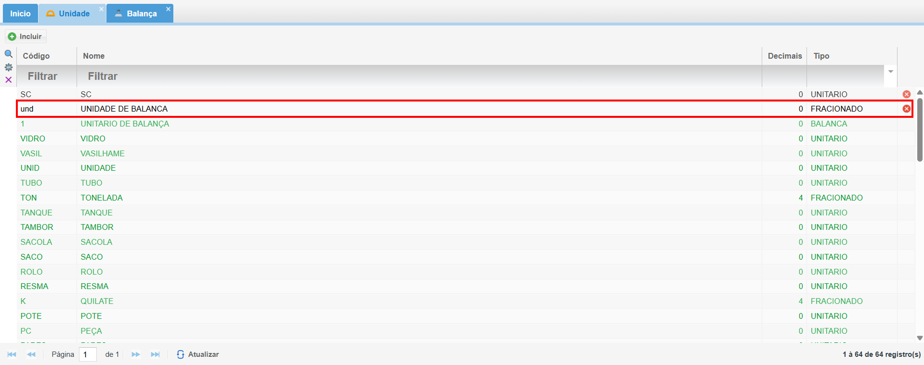Image resolution: width=924 pixels, height=365 pixels.
Task: Open the grid settings gear icon
Action: (x=9, y=67)
